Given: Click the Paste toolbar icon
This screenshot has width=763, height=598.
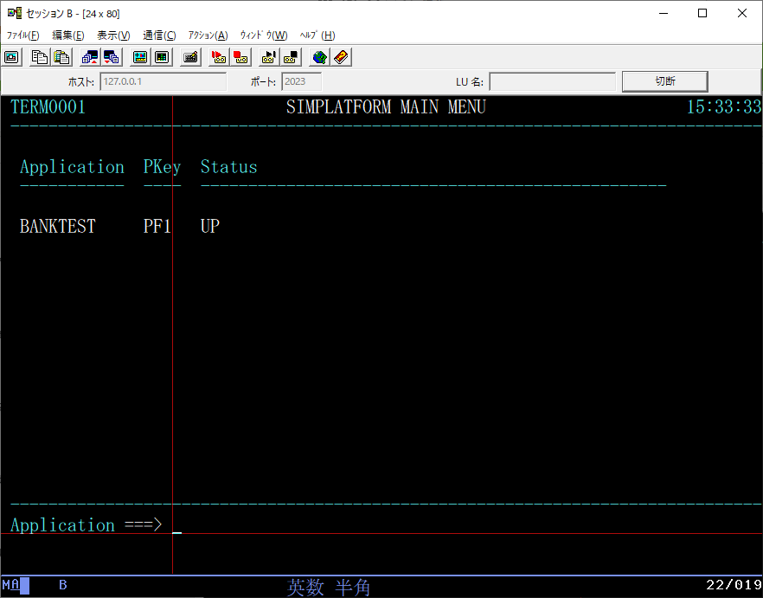Looking at the screenshot, I should click(x=61, y=57).
